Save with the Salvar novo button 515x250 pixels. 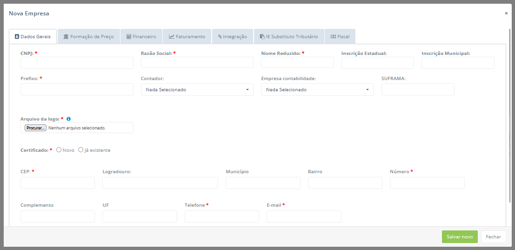pos(459,237)
